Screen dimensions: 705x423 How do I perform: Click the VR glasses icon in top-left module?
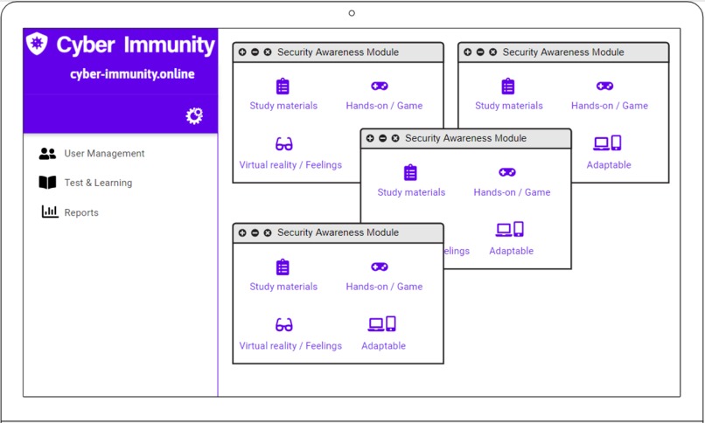[x=284, y=143]
